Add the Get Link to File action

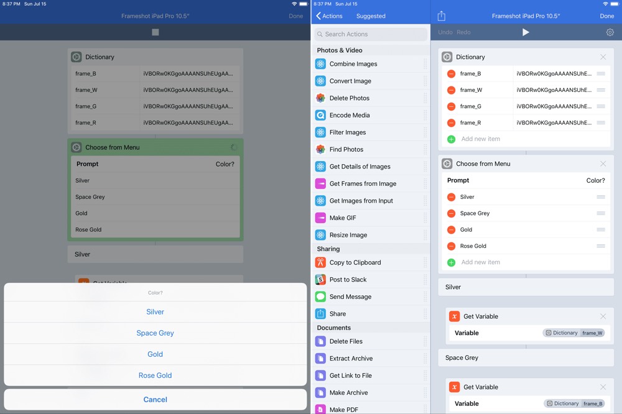pos(371,375)
